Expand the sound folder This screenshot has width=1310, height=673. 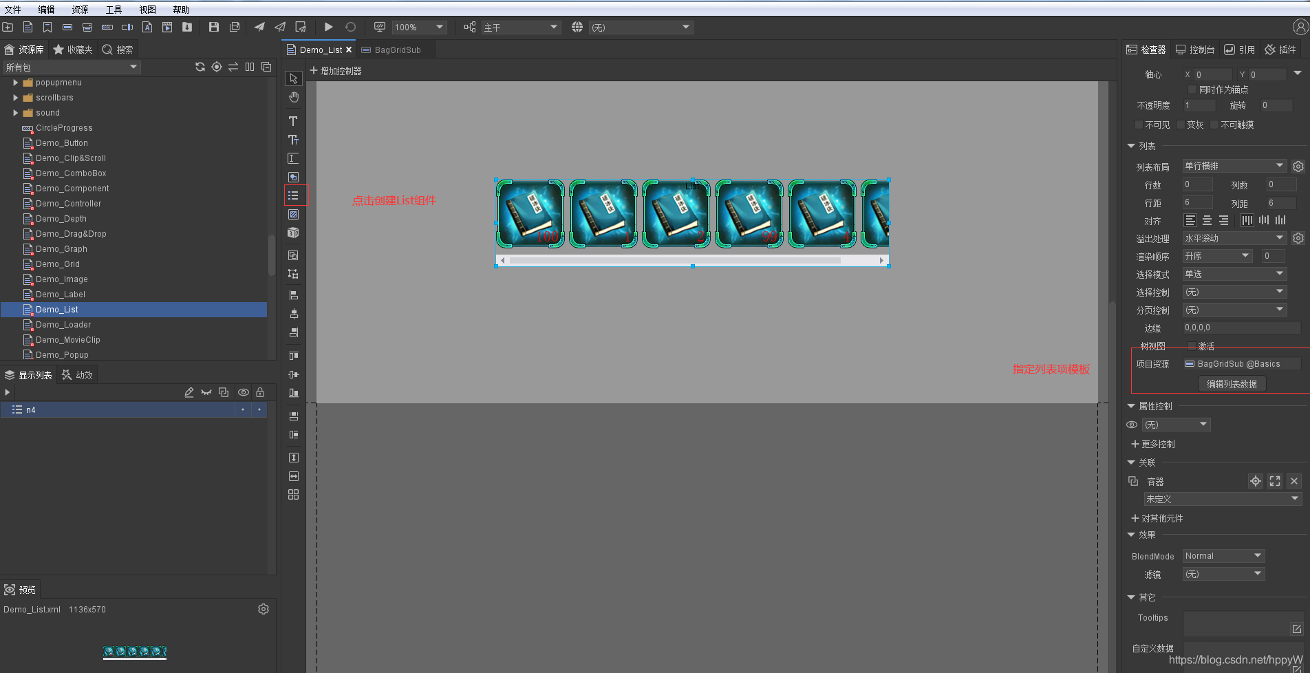click(15, 113)
